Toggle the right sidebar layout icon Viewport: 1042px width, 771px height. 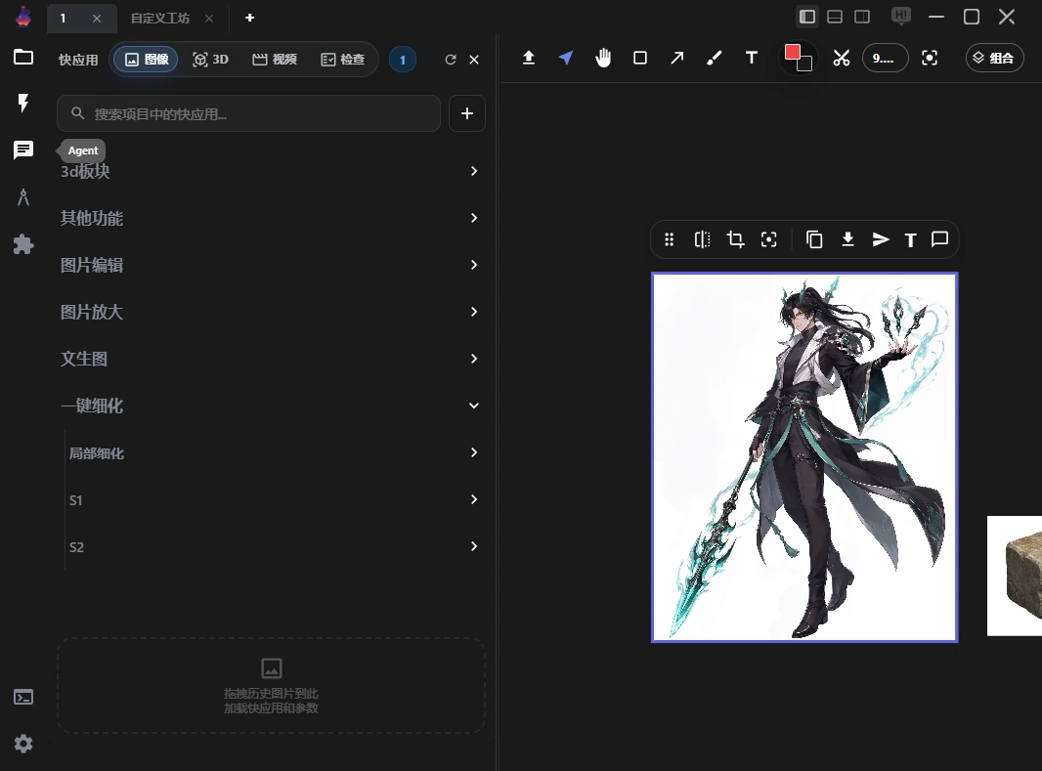[862, 17]
